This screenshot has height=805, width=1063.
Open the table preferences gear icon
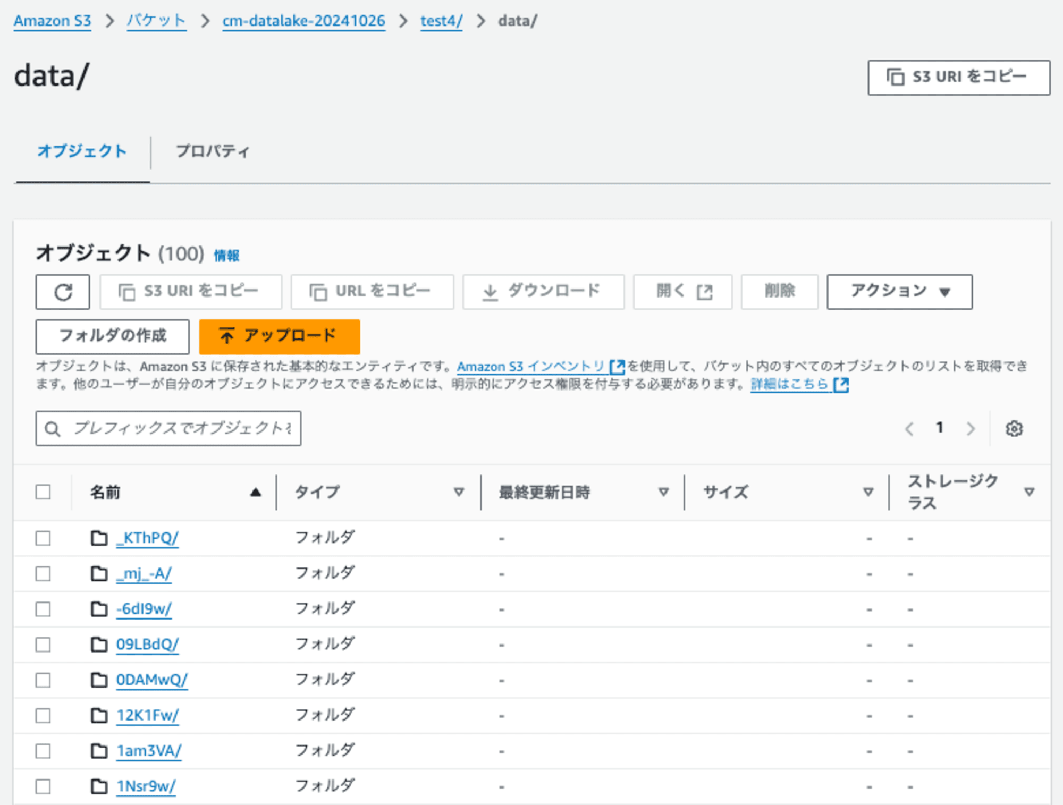(1014, 428)
